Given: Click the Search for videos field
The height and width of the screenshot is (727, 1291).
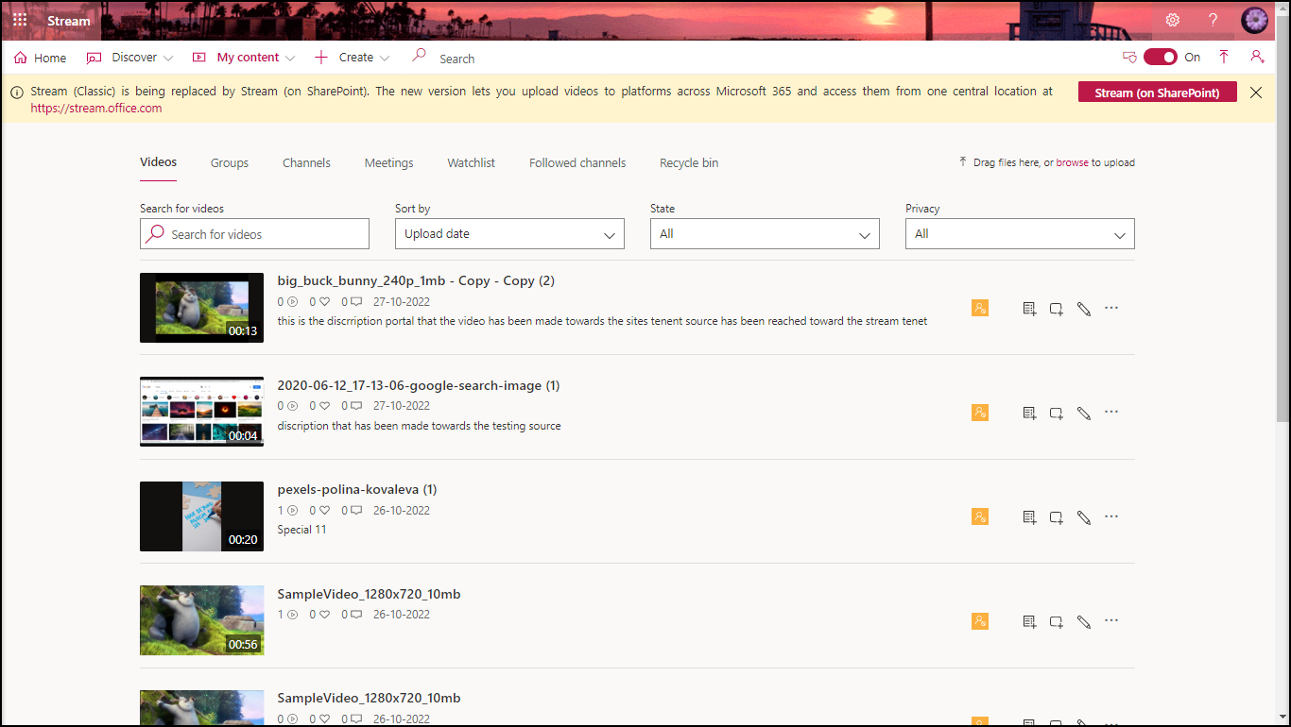Looking at the screenshot, I should pyautogui.click(x=254, y=234).
